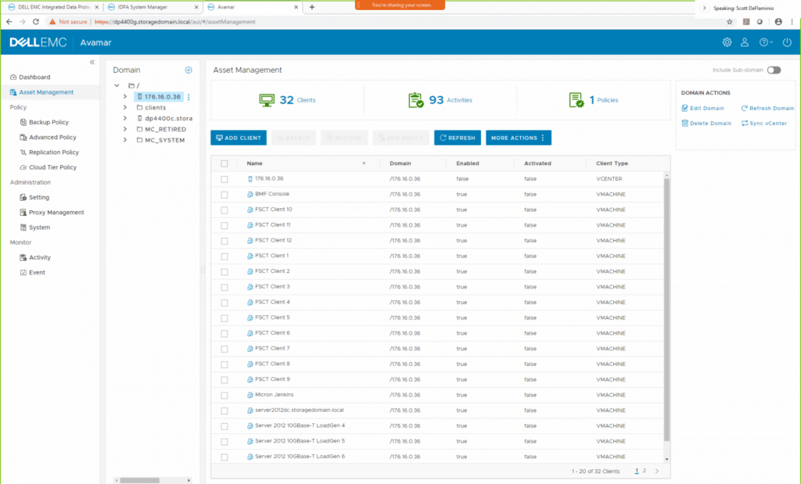The height and width of the screenshot is (484, 801).
Task: Click the Proxy Management icon
Action: pyautogui.click(x=23, y=213)
